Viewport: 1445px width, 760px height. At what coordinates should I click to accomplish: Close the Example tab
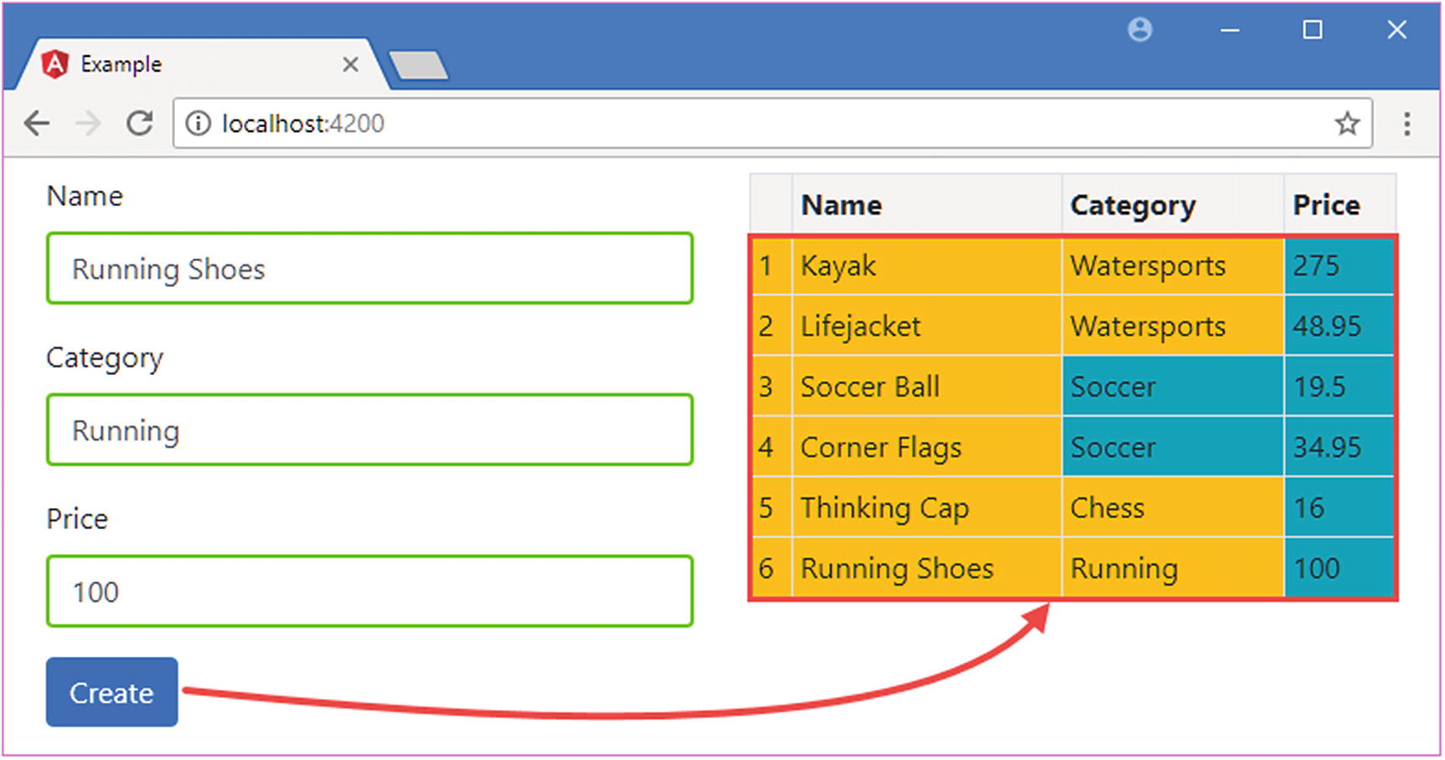350,64
